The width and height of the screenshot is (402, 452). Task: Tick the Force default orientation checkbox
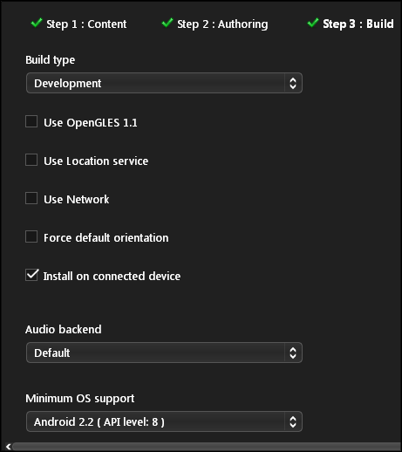(x=31, y=236)
